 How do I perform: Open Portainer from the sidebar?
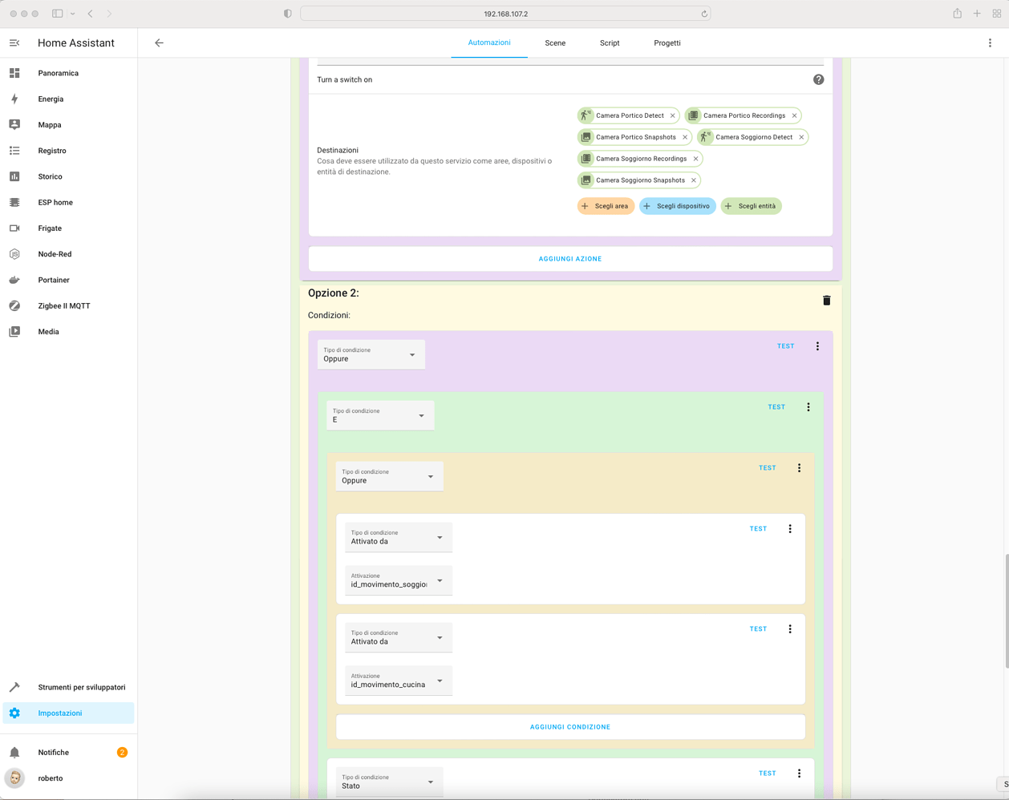(53, 279)
